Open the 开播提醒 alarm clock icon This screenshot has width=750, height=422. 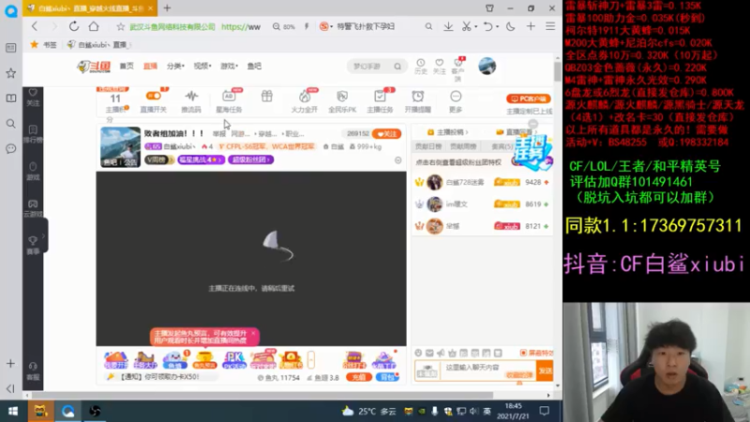417,101
